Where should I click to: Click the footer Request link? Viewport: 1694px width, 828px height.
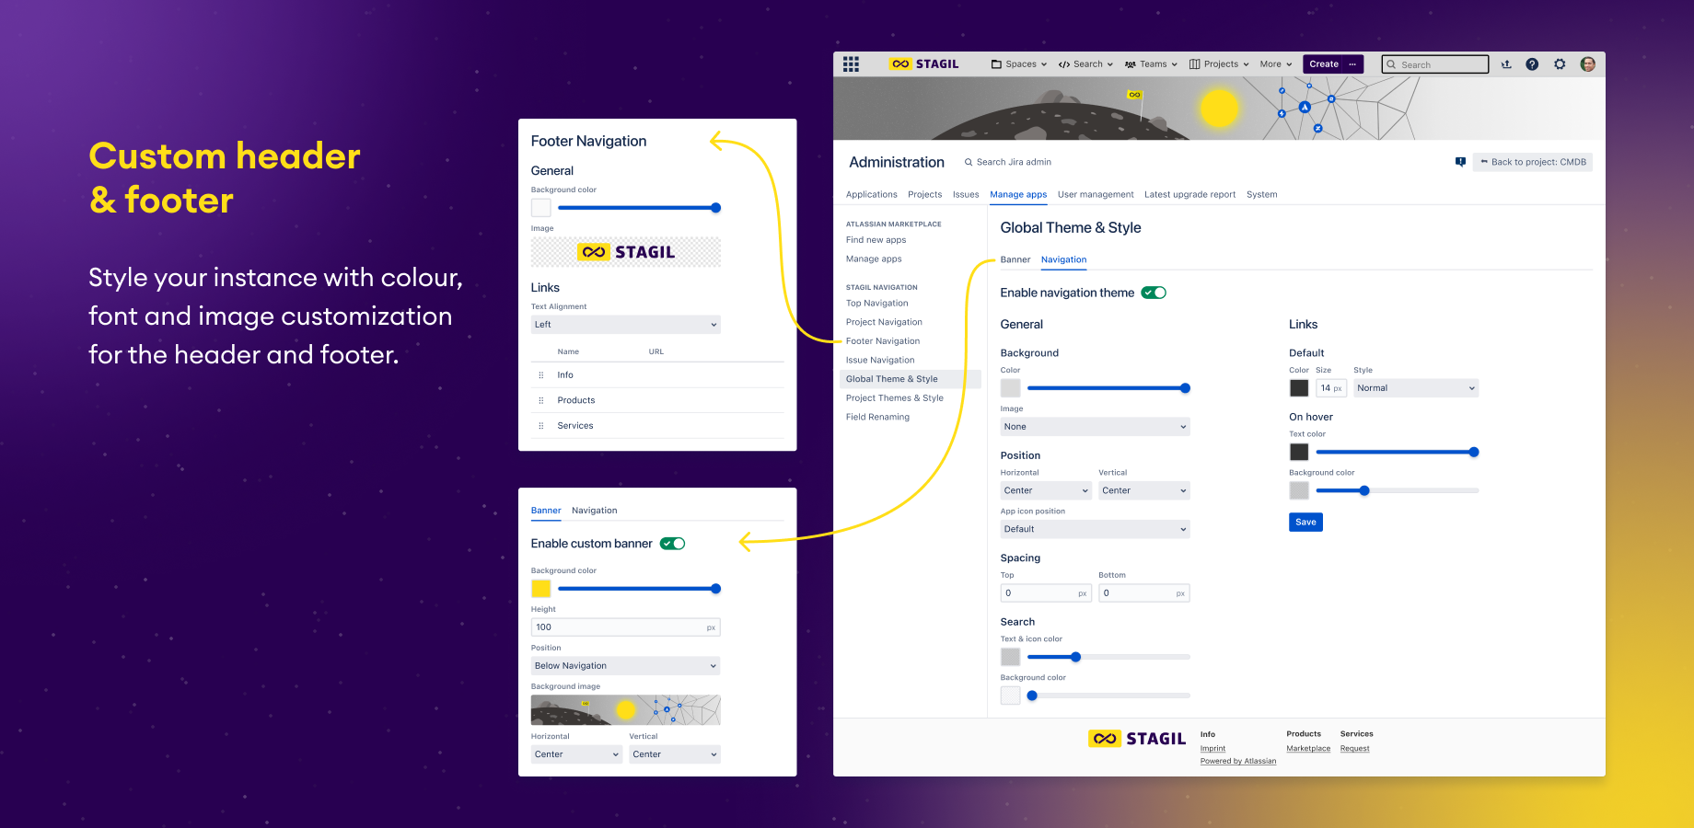[x=1354, y=749]
